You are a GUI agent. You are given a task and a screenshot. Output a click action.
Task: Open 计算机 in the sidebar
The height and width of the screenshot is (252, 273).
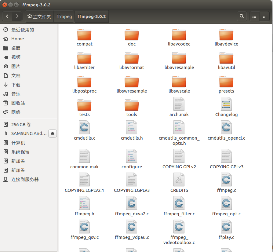(x=29, y=143)
